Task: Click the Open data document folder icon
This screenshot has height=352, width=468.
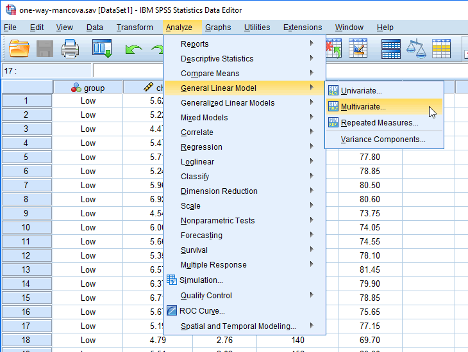Action: click(x=19, y=48)
